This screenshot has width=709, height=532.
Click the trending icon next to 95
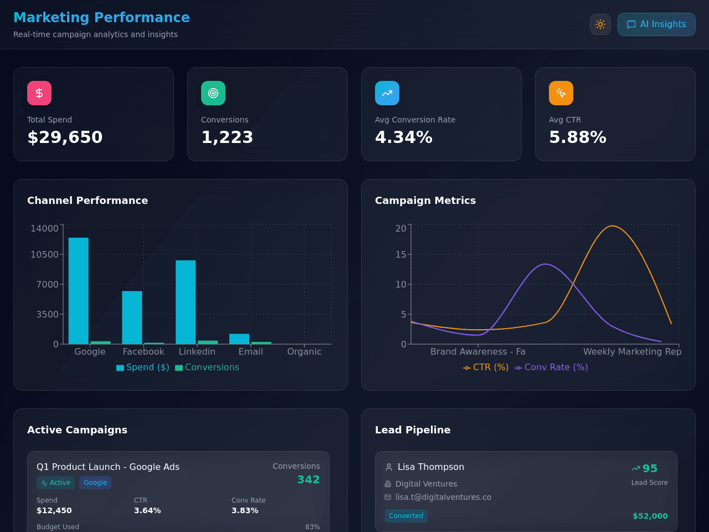636,469
